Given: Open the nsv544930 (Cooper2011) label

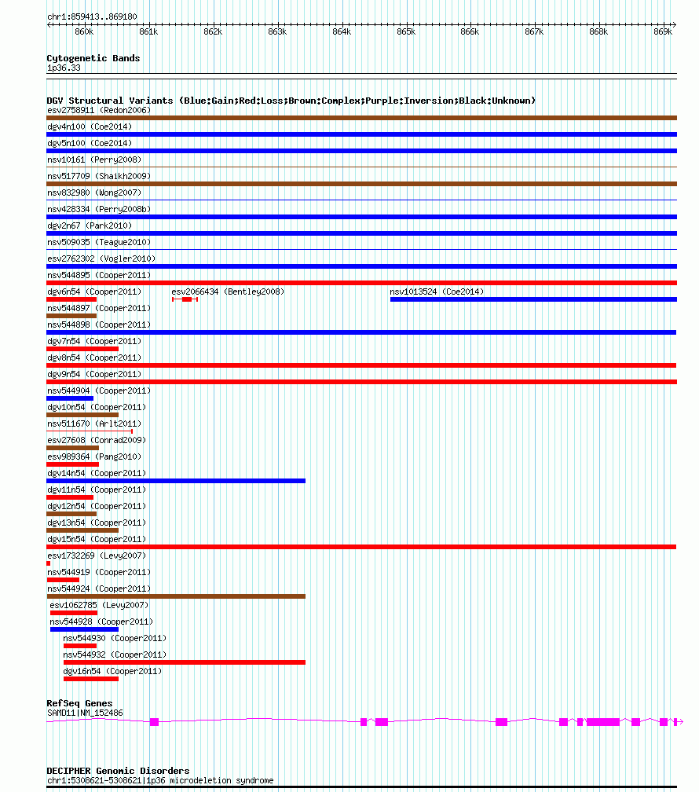Looking at the screenshot, I should click(x=115, y=639).
